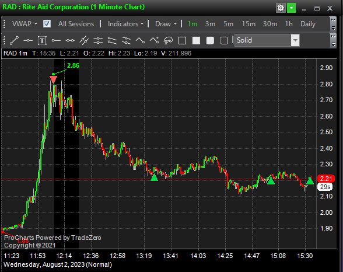343x272 pixels.
Task: Select the two-point segment line tool
Action: [x=70, y=40]
